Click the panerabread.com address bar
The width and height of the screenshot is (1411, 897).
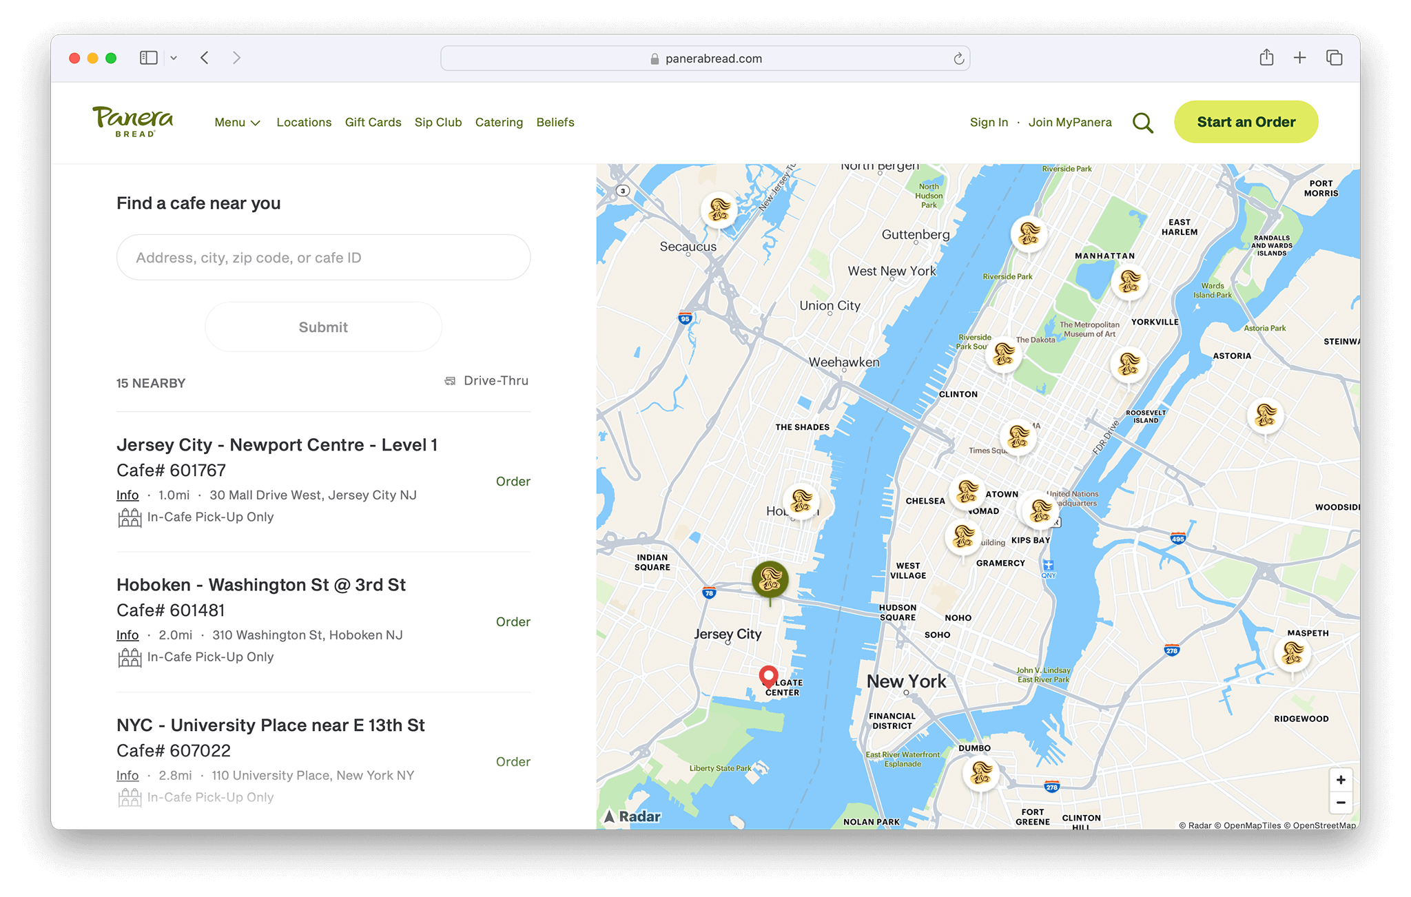[705, 59]
